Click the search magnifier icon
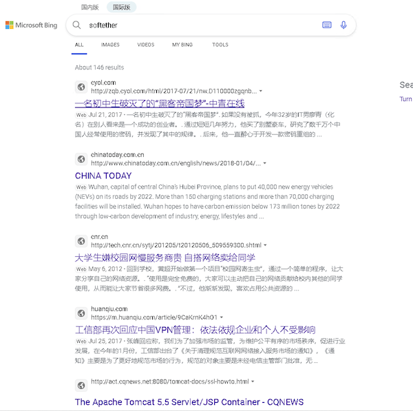The image size is (413, 411). tap(76, 25)
